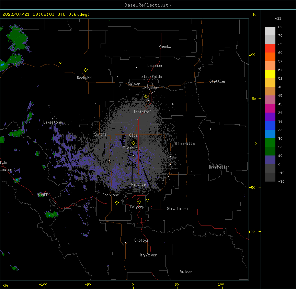The height and width of the screenshot is (289, 296).
Task: Click the light blue swatch in the dBZ legend
Action: 270,134
